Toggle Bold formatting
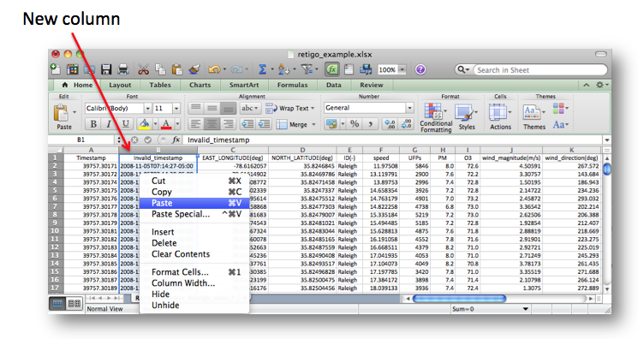This screenshot has width=638, height=339. 93,124
